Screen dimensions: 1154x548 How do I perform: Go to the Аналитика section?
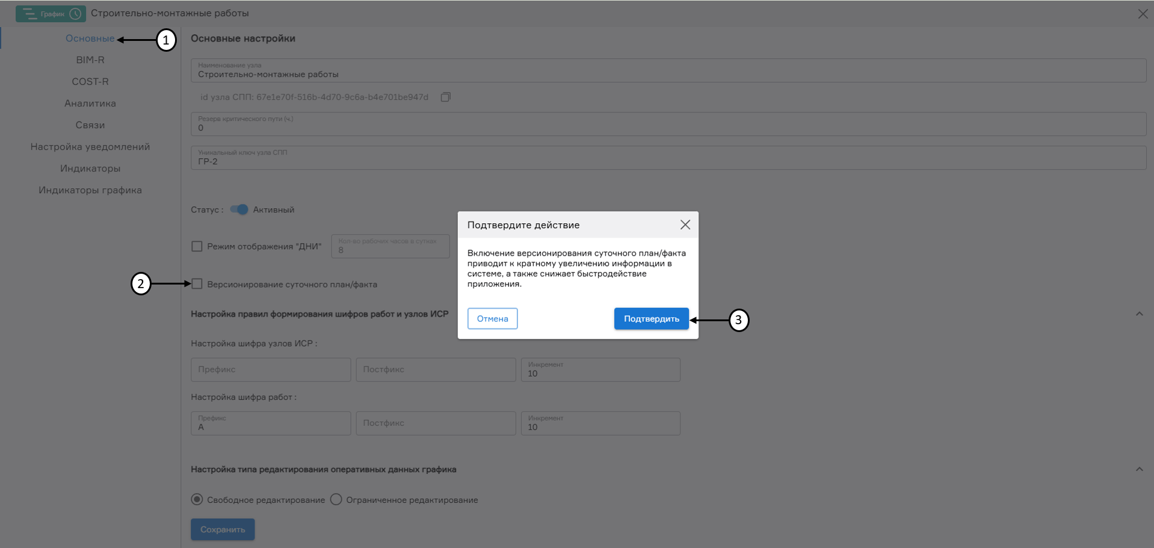coord(90,103)
